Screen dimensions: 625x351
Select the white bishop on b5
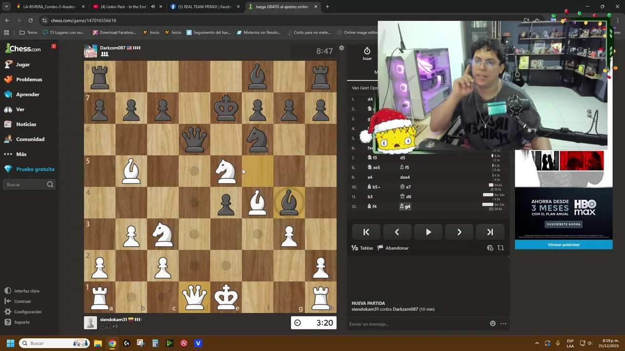pyautogui.click(x=131, y=171)
